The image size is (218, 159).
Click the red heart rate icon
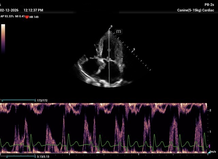(x=27, y=17)
